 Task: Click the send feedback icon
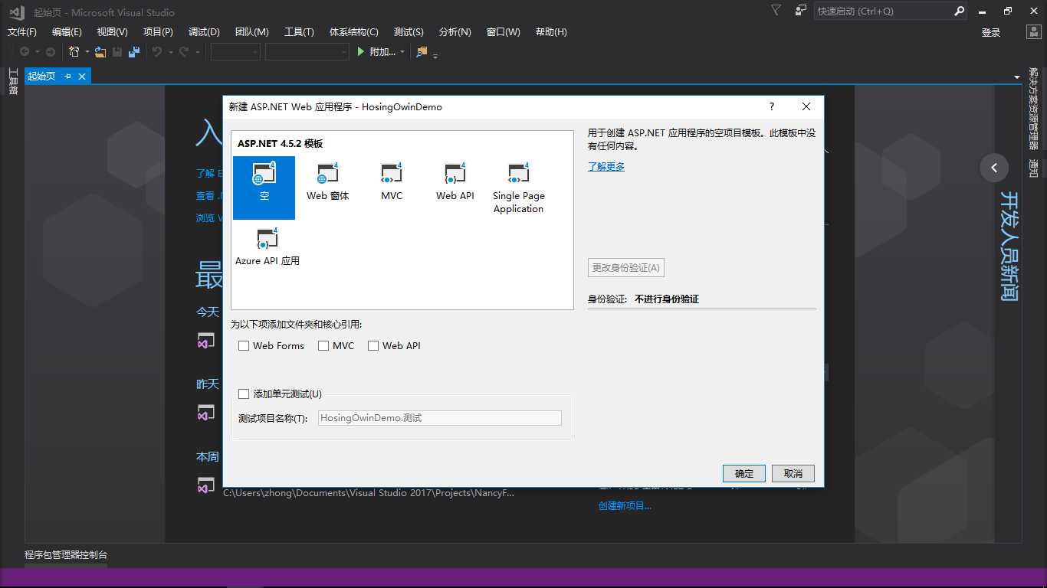point(801,11)
